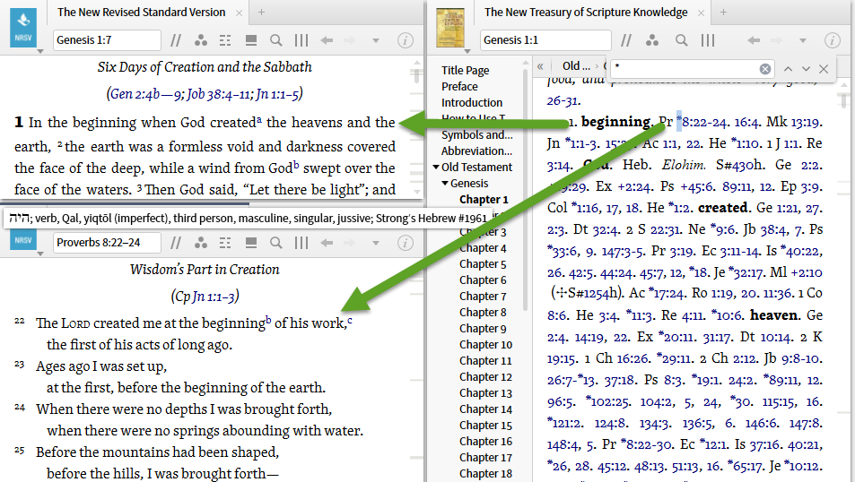Jump to the next find result with the down chevron
Screen dimensions: 855x482
[x=806, y=68]
